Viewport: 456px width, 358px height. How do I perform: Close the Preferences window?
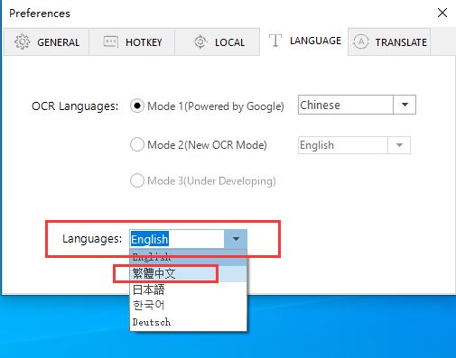(x=442, y=13)
